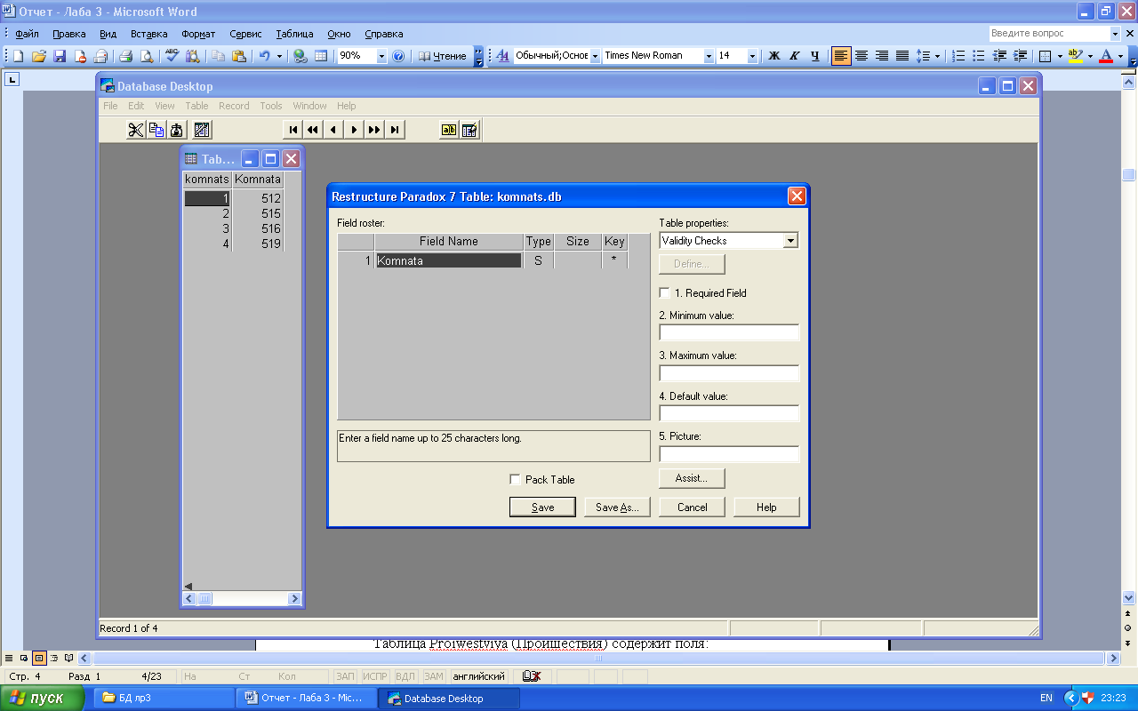This screenshot has height=711, width=1138.
Task: Click the Bold Ж button
Action: pyautogui.click(x=773, y=56)
